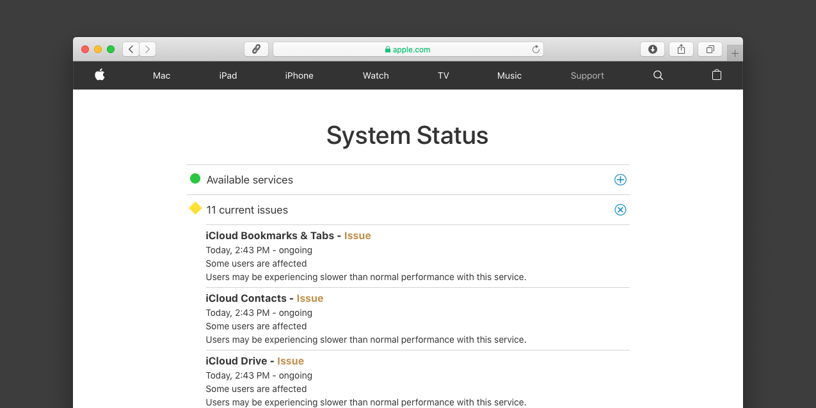Expand Available services with plus icon
Screen dimensions: 816x408
pyautogui.click(x=620, y=180)
